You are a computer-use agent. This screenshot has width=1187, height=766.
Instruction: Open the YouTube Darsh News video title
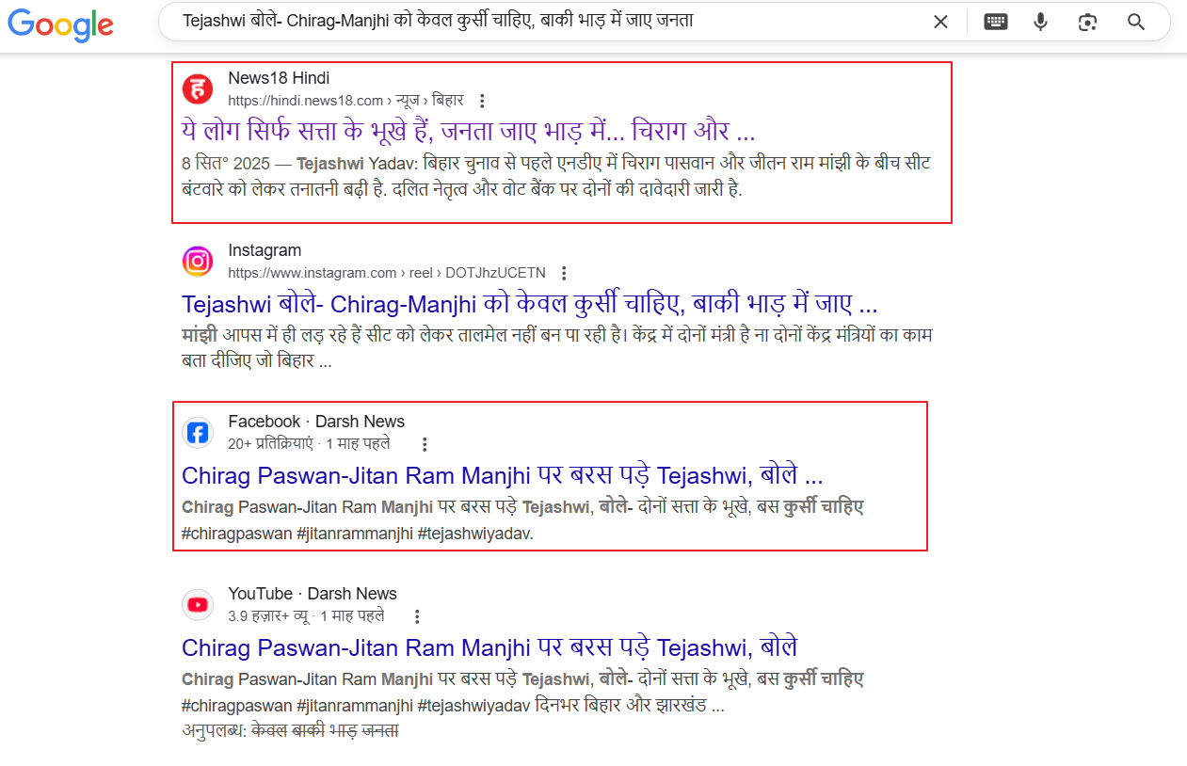(489, 647)
